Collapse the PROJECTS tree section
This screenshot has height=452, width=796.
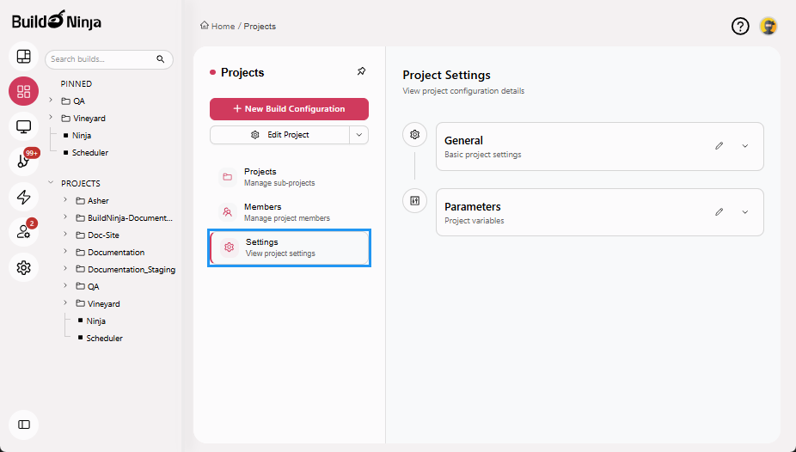[x=51, y=183]
